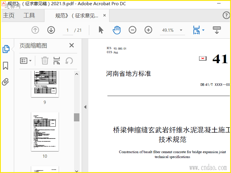
Task: Go to next page arrow
Action: click(51, 30)
